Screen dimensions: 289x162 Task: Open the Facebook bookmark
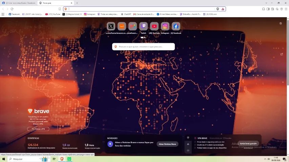pyautogui.click(x=14, y=14)
